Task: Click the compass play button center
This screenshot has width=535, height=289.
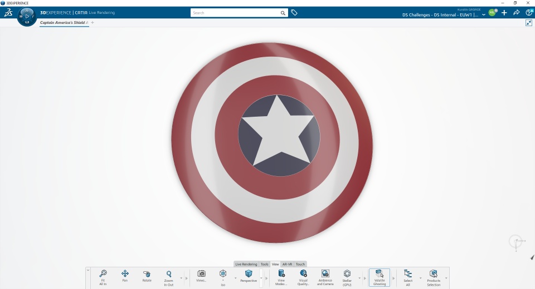Action: pyautogui.click(x=27, y=16)
